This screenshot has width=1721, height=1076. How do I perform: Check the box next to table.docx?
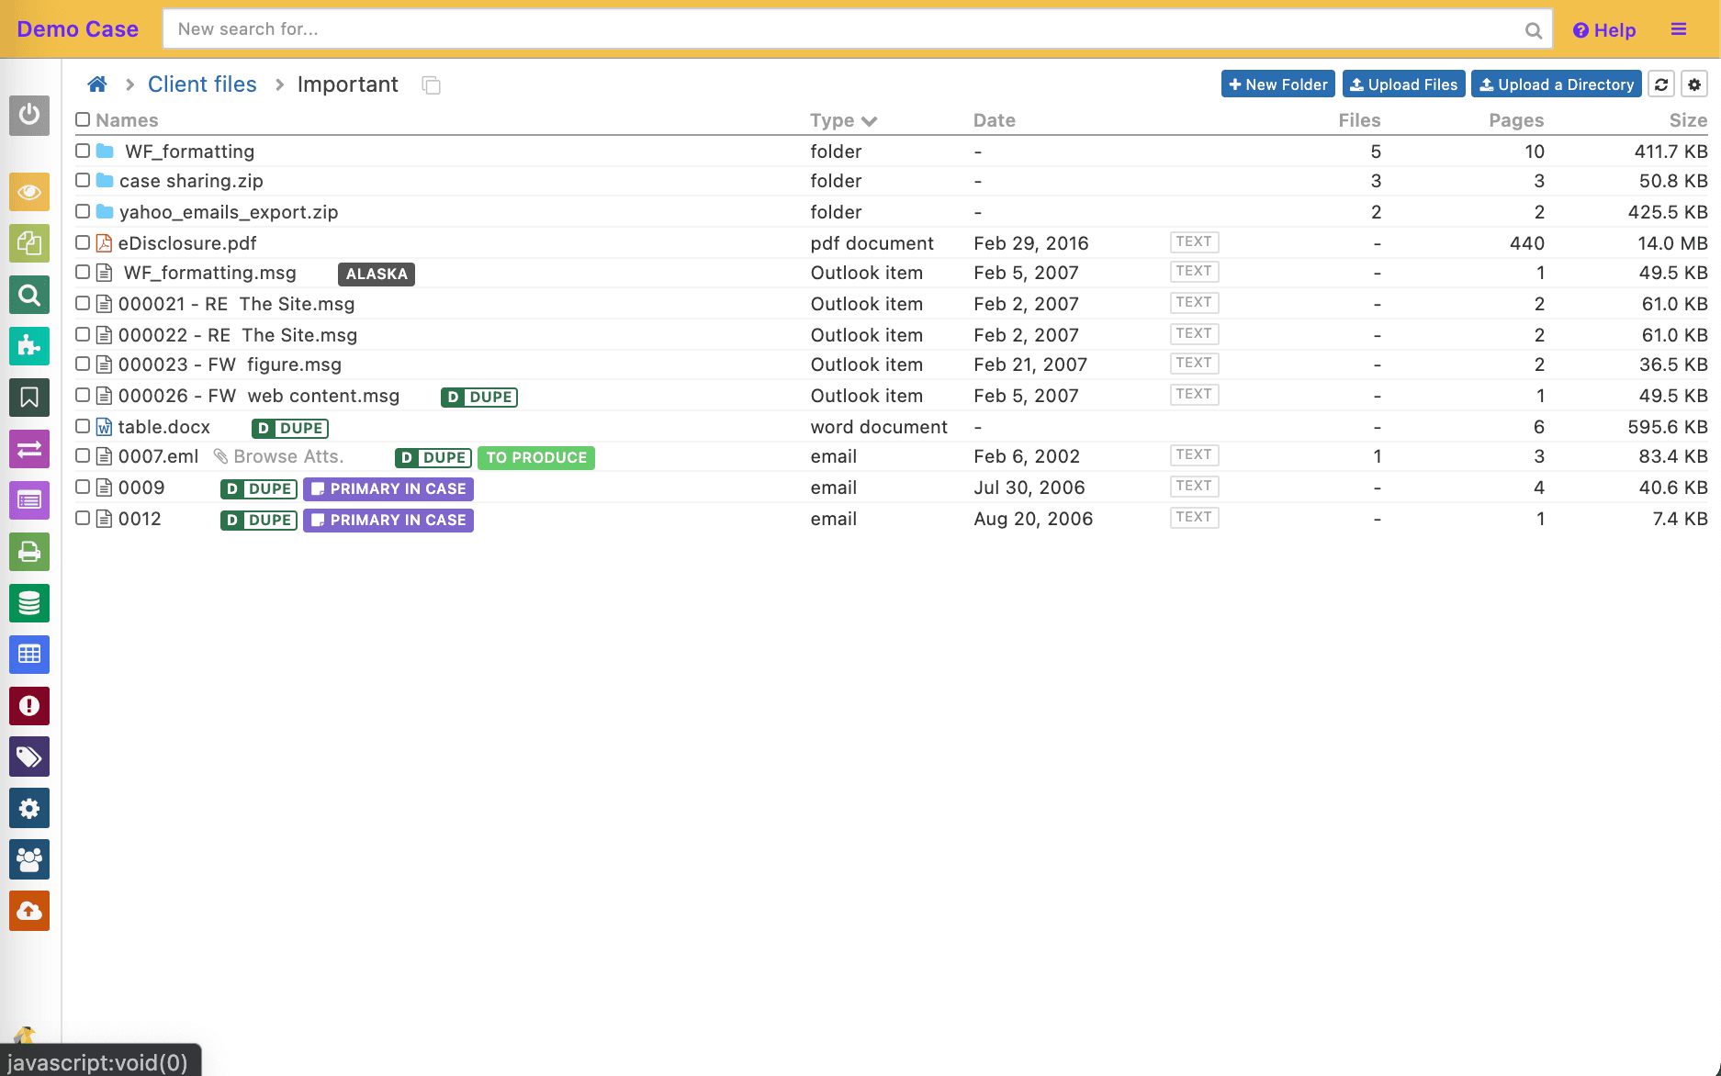pos(83,426)
